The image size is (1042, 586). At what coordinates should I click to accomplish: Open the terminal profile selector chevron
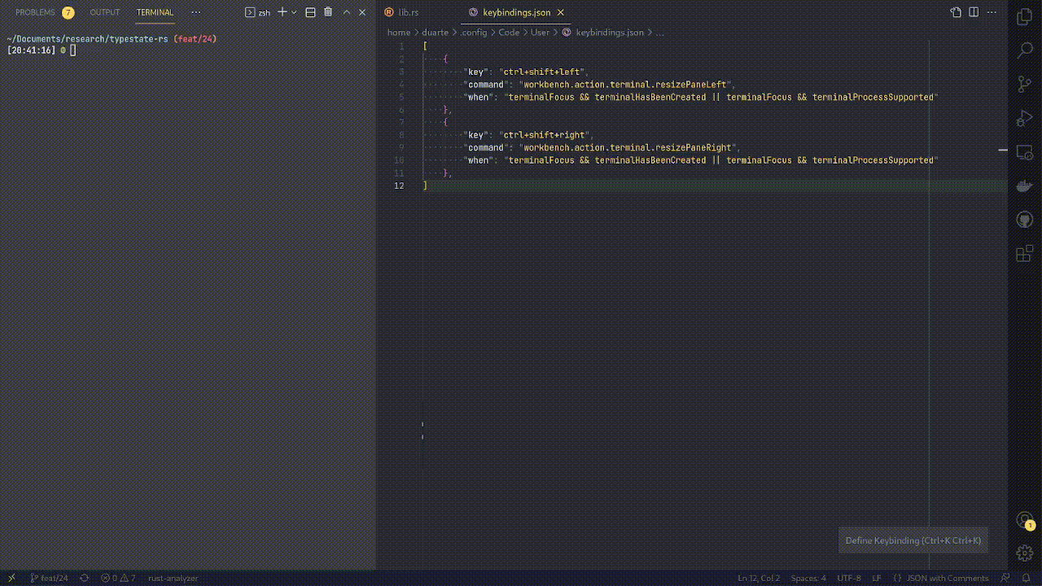click(294, 12)
